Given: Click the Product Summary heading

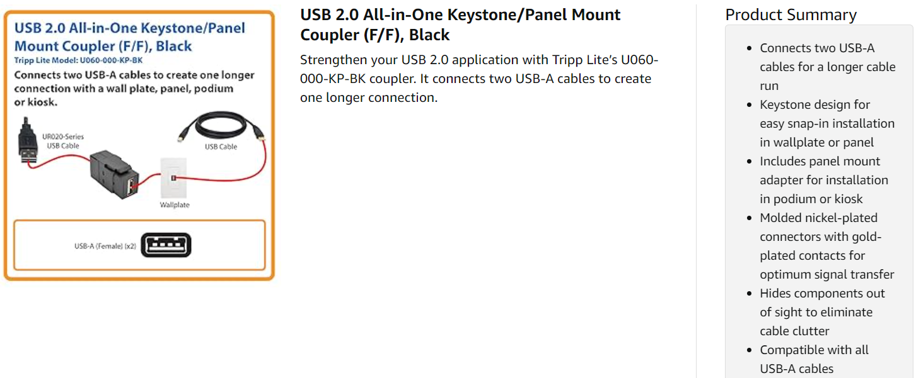Looking at the screenshot, I should tap(791, 15).
